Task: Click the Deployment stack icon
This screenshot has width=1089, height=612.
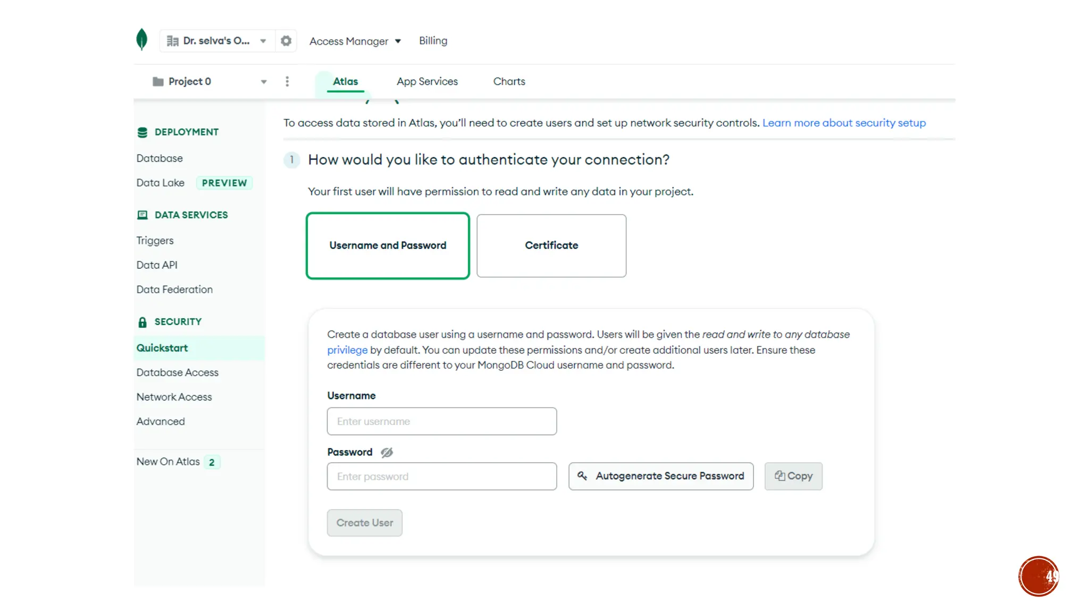Action: (x=142, y=132)
